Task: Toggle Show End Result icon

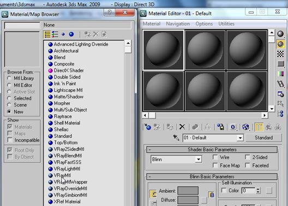Action: 259,127
